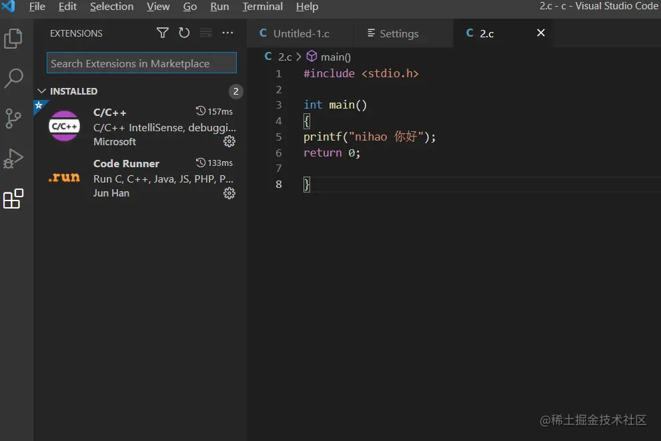Click the 157ms activation time indicator
The height and width of the screenshot is (441, 661).
pos(214,111)
